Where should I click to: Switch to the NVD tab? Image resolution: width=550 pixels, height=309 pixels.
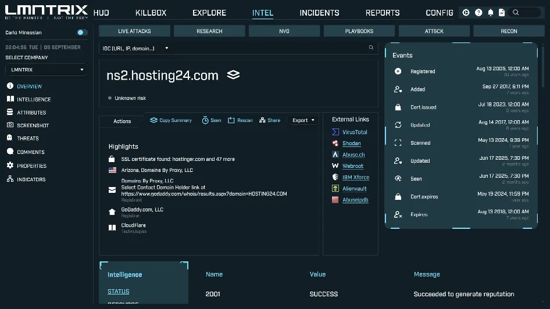(x=284, y=31)
